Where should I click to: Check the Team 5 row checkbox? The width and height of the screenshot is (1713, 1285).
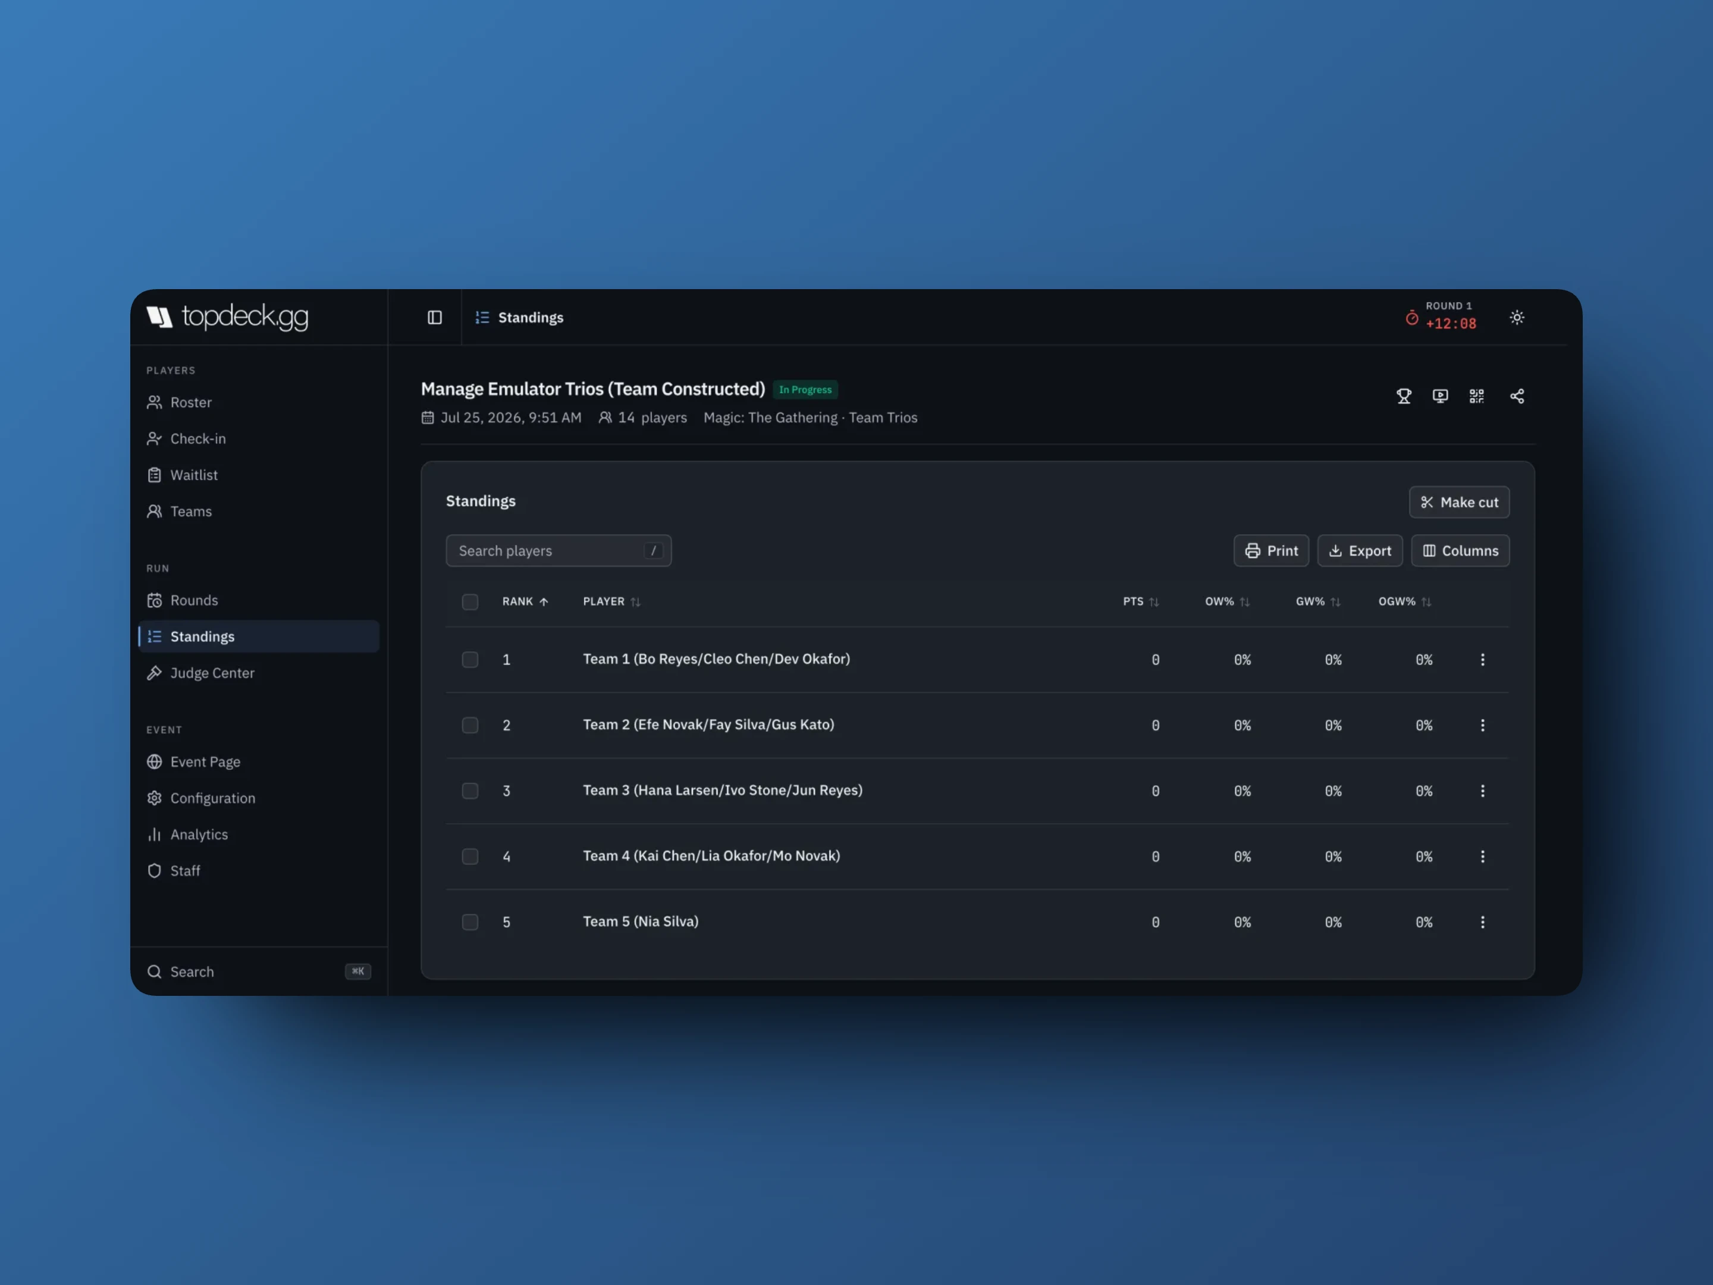click(470, 923)
